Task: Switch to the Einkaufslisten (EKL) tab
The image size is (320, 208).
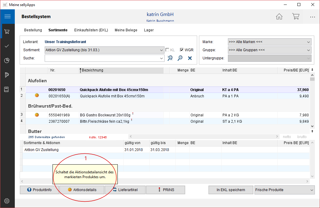Action: pyautogui.click(x=91, y=30)
